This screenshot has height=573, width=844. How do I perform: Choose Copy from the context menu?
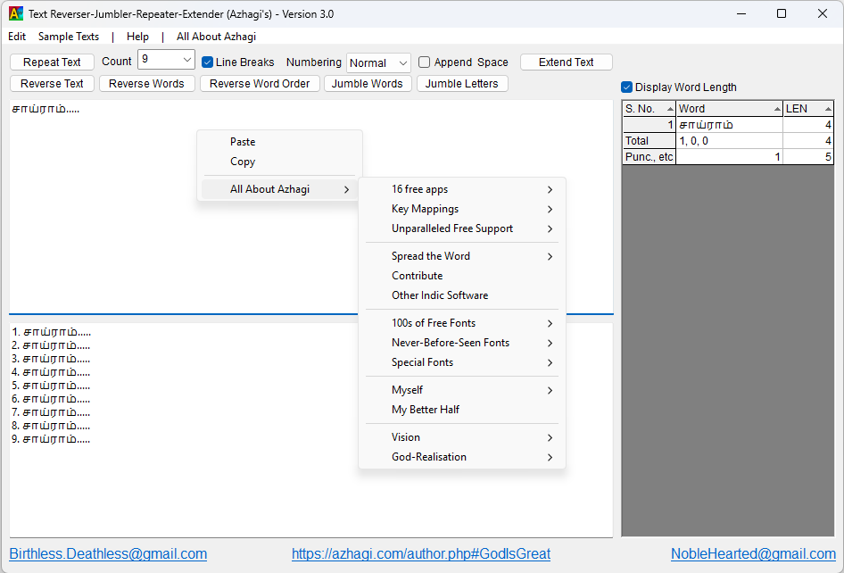pos(279,162)
